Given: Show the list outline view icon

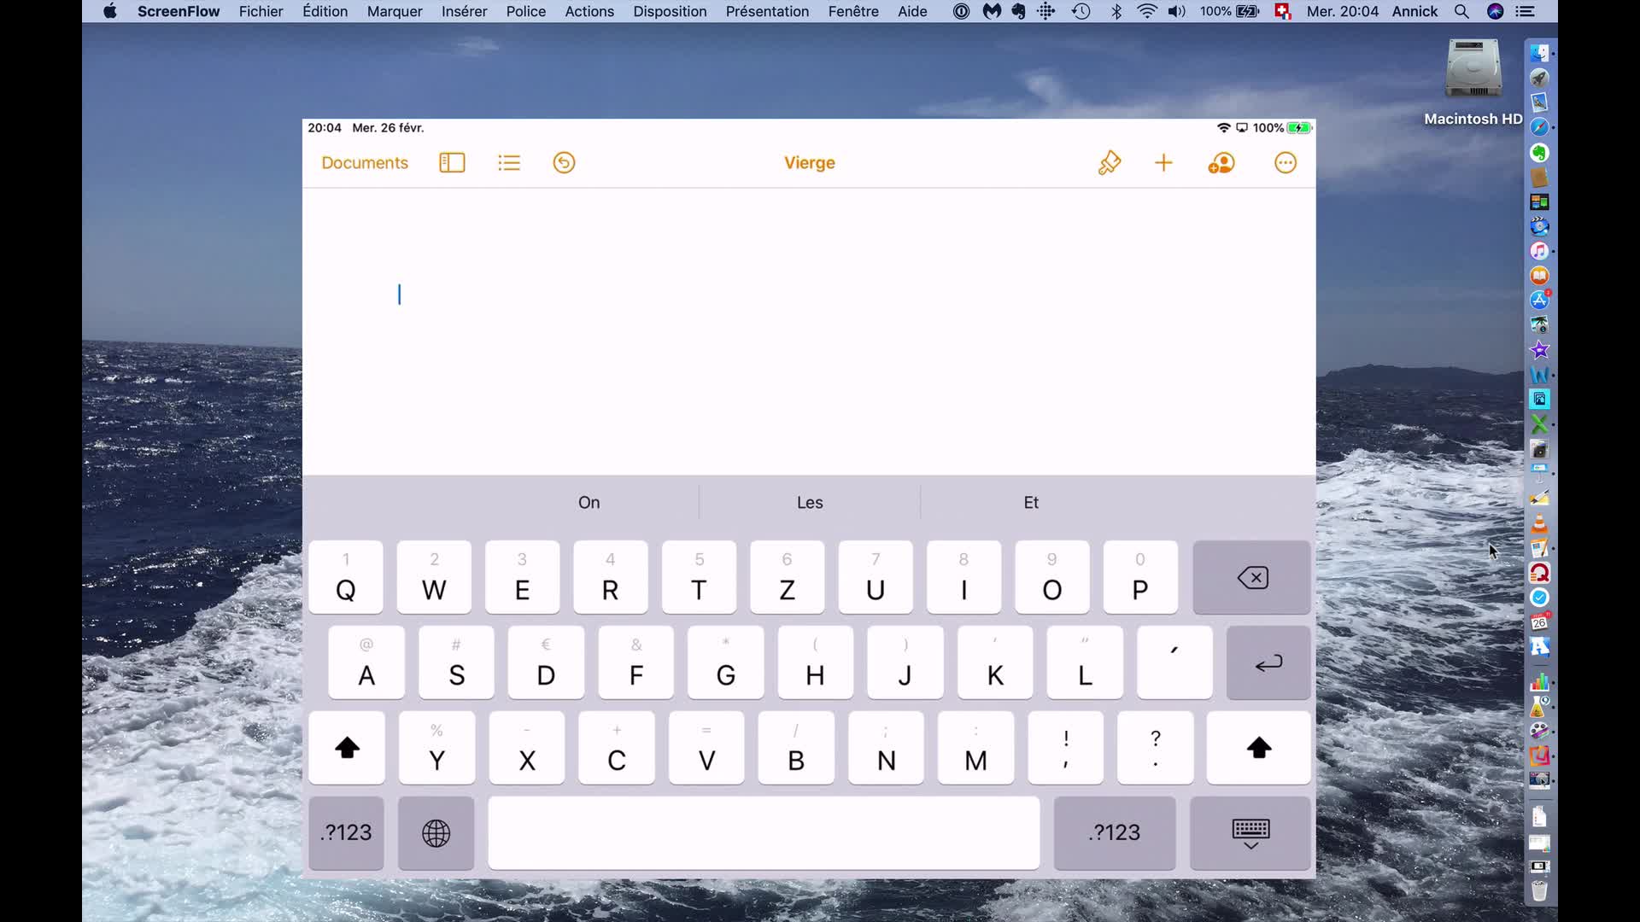Looking at the screenshot, I should 509,163.
